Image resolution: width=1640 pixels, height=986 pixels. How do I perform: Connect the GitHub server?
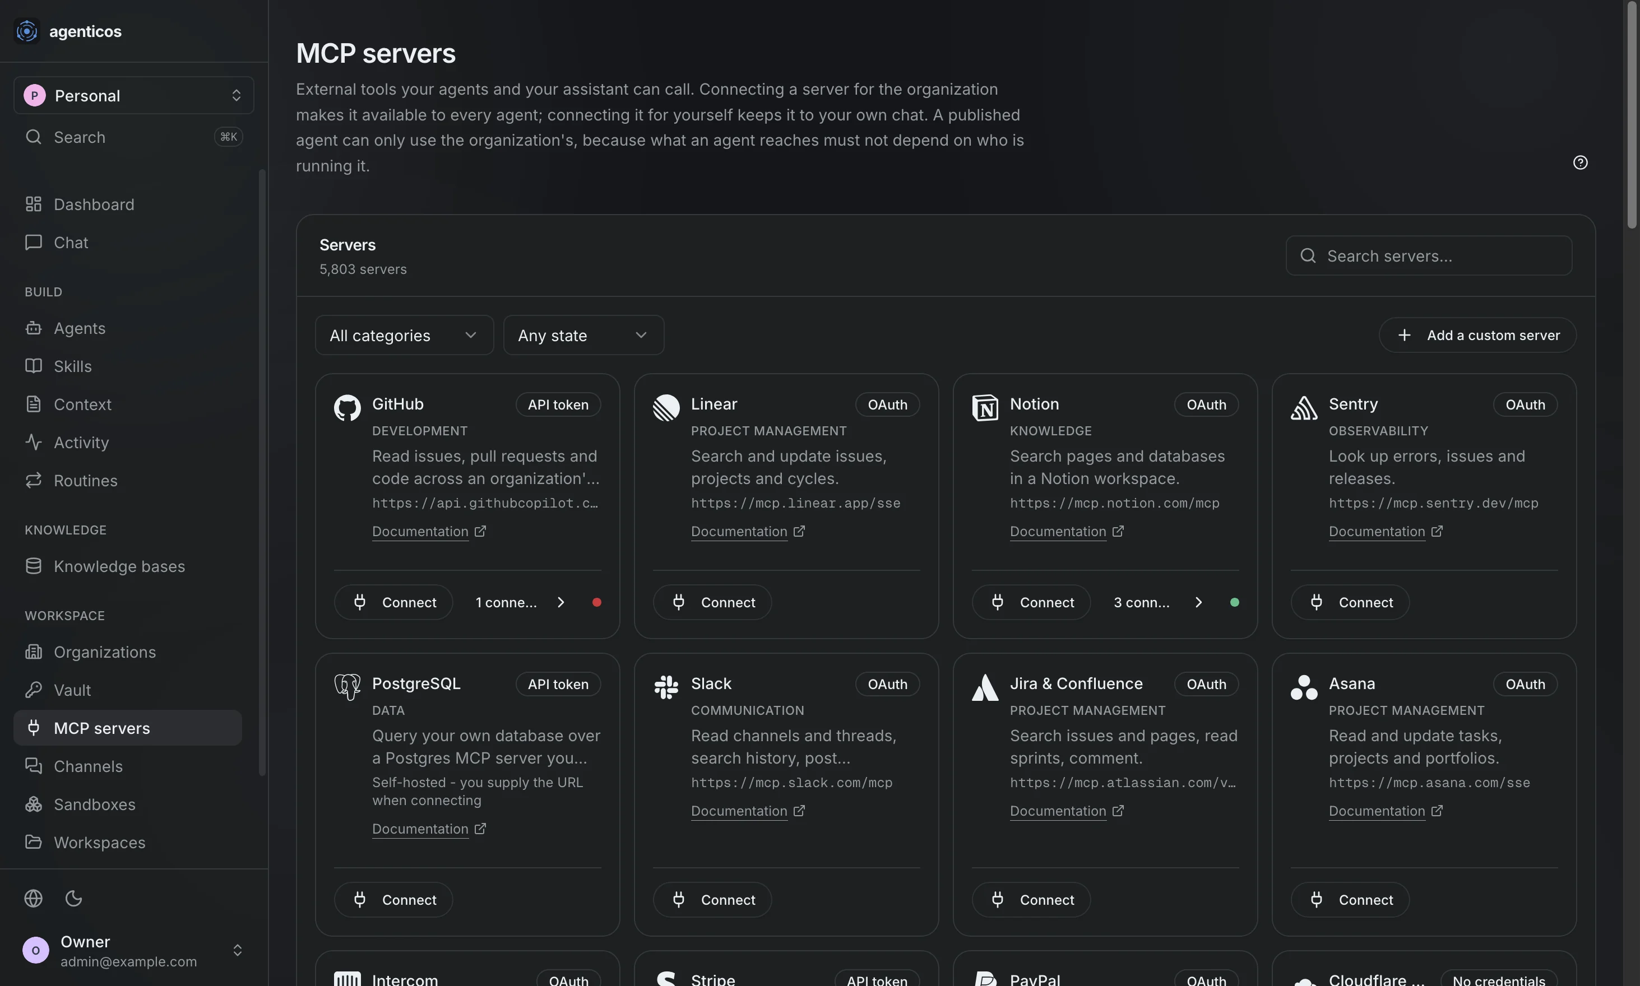pyautogui.click(x=393, y=602)
